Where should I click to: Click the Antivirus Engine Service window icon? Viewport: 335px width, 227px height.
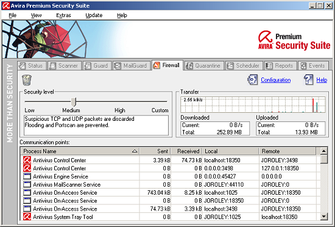click(27, 176)
